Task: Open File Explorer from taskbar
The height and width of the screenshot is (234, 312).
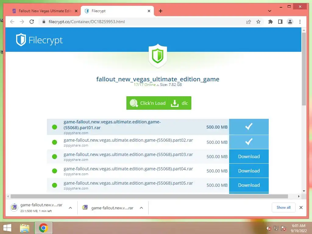Action: [25, 228]
